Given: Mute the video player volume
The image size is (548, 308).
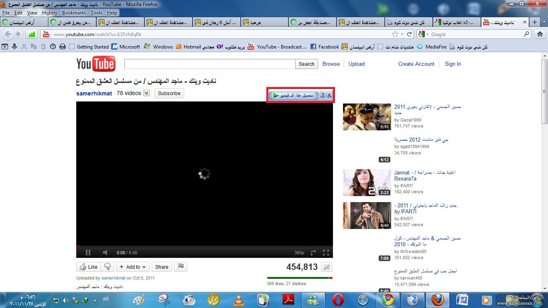Looking at the screenshot, I should point(105,253).
